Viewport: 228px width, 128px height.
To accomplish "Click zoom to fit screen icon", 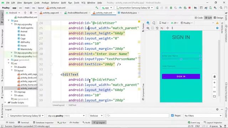I will pos(214,96).
